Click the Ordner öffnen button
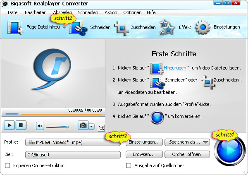Viewport: 248px width, 175px height. (x=187, y=154)
